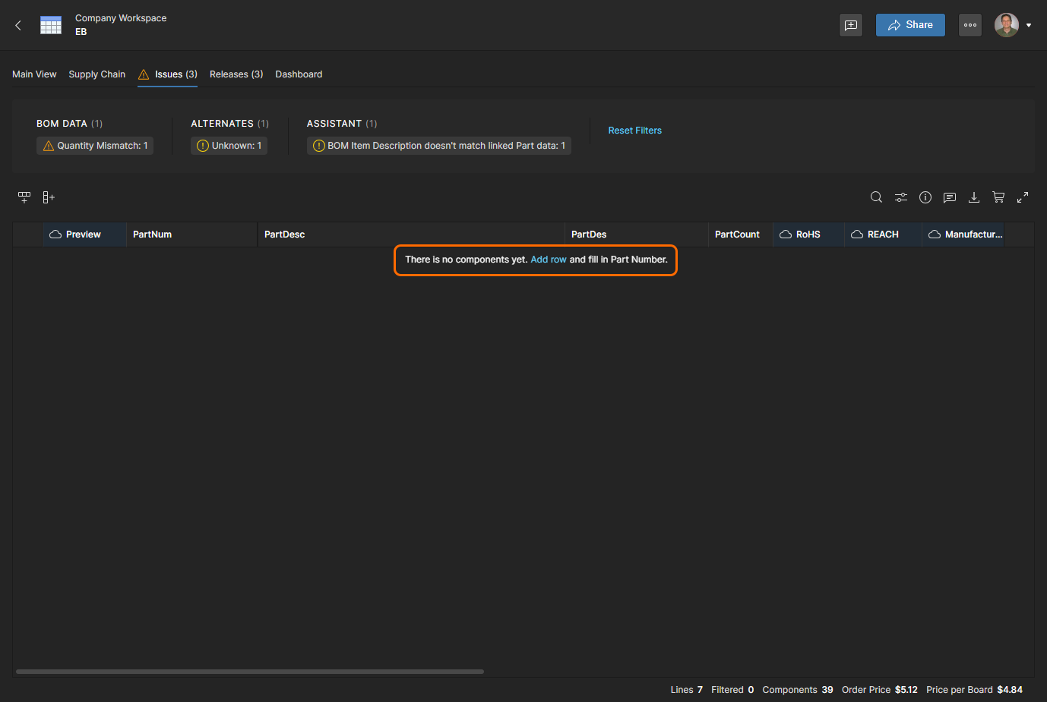Switch to the Supply Chain tab
Screen dimensions: 1047x702
click(x=96, y=74)
